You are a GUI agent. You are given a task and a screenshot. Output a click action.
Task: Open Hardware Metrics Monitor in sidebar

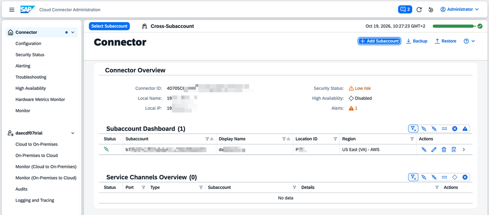coord(40,99)
